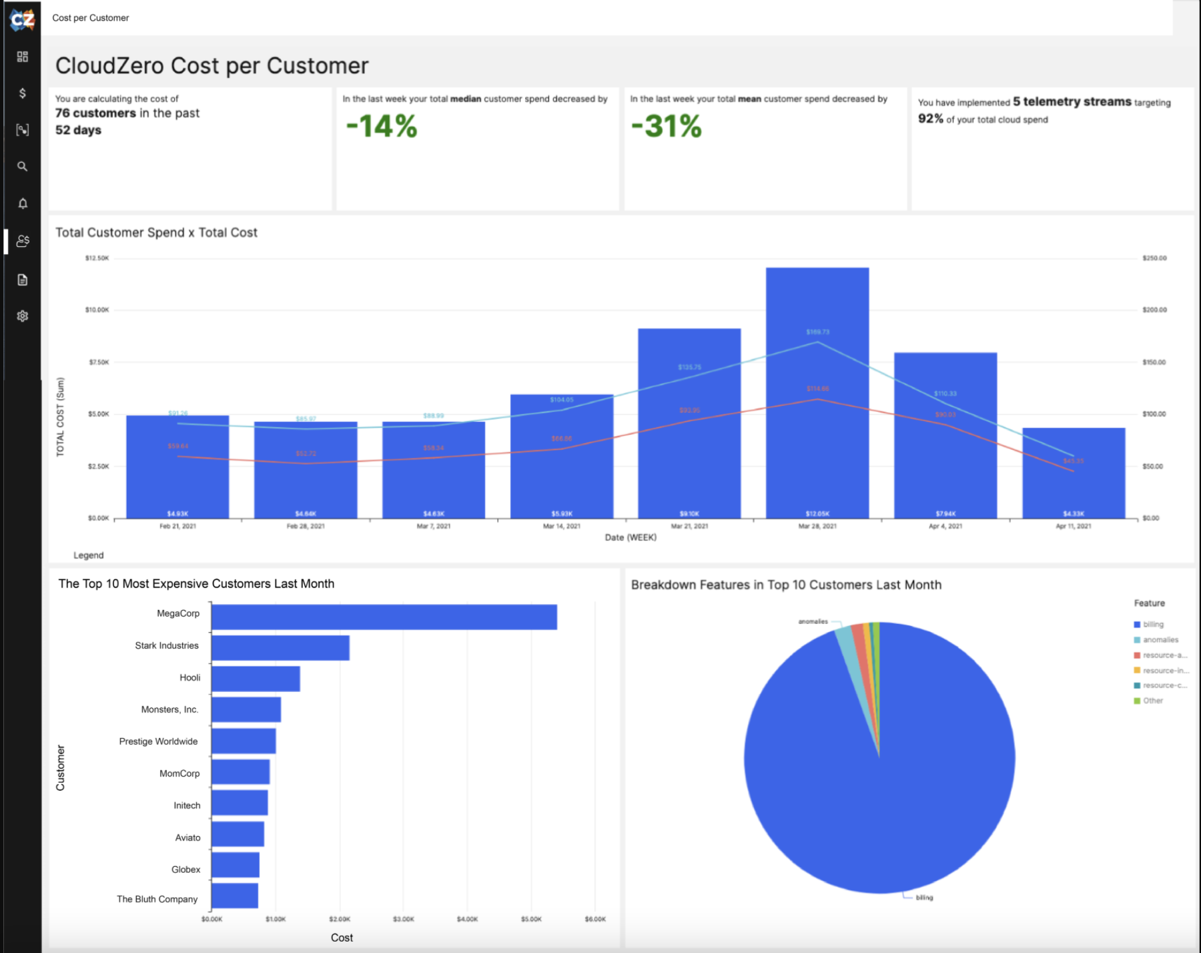Viewport: 1201px width, 953px height.
Task: Click the Mar 21, 2021 bar
Action: click(689, 423)
